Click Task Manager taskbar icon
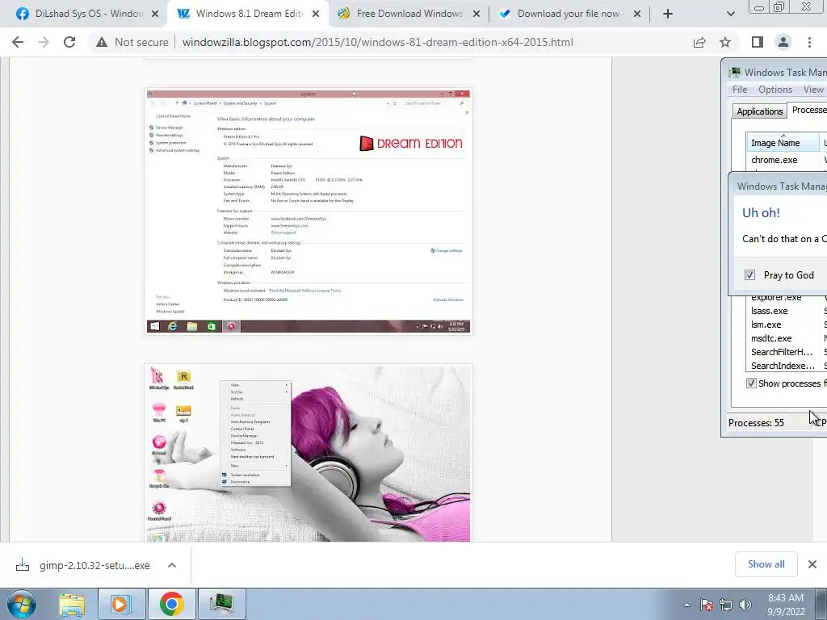The image size is (827, 620). [221, 604]
